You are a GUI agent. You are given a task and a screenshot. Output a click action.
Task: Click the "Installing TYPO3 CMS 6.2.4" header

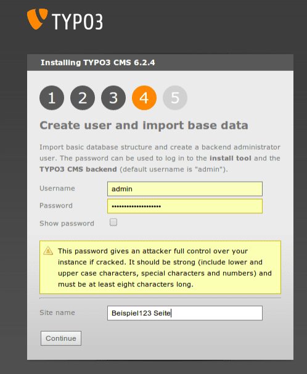coord(97,62)
